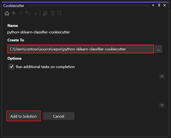Uncheck Run additional tasks on completion
The image size is (171, 138).
coord(12,66)
